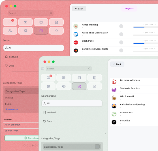
Task: Click Arello Tlike Clarification project logo
Action: tap(76, 34)
